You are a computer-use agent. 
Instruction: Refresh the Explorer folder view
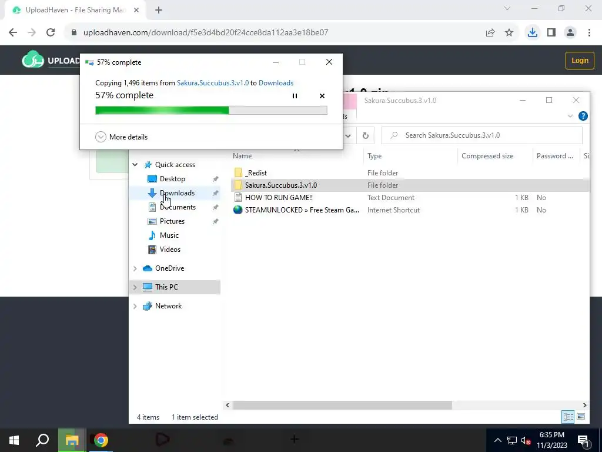[366, 135]
